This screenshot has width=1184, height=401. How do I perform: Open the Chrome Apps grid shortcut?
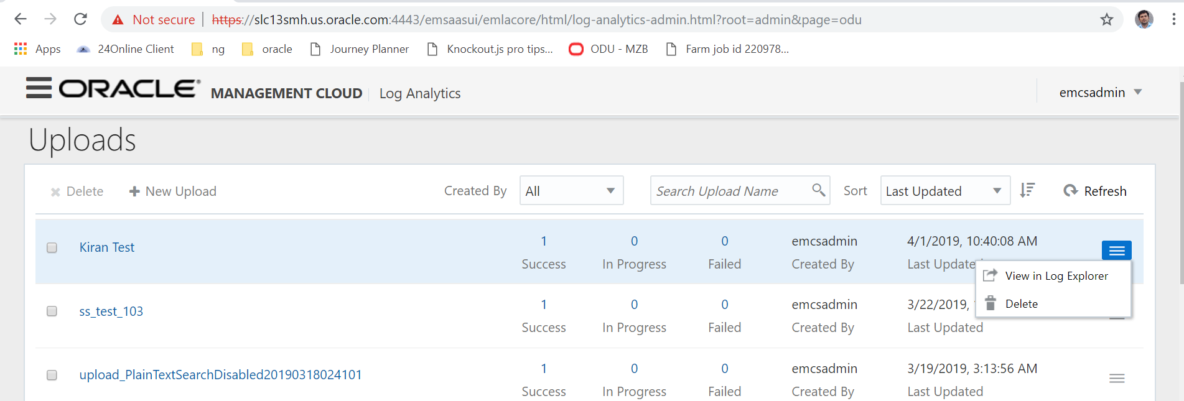click(x=21, y=48)
